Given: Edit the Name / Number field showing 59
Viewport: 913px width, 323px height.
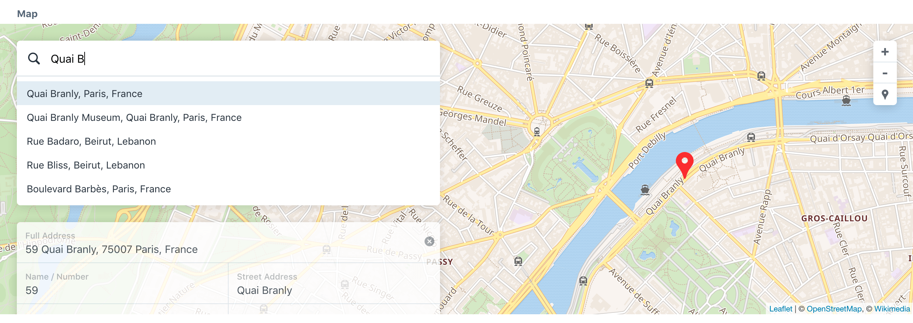Looking at the screenshot, I should pos(123,283).
